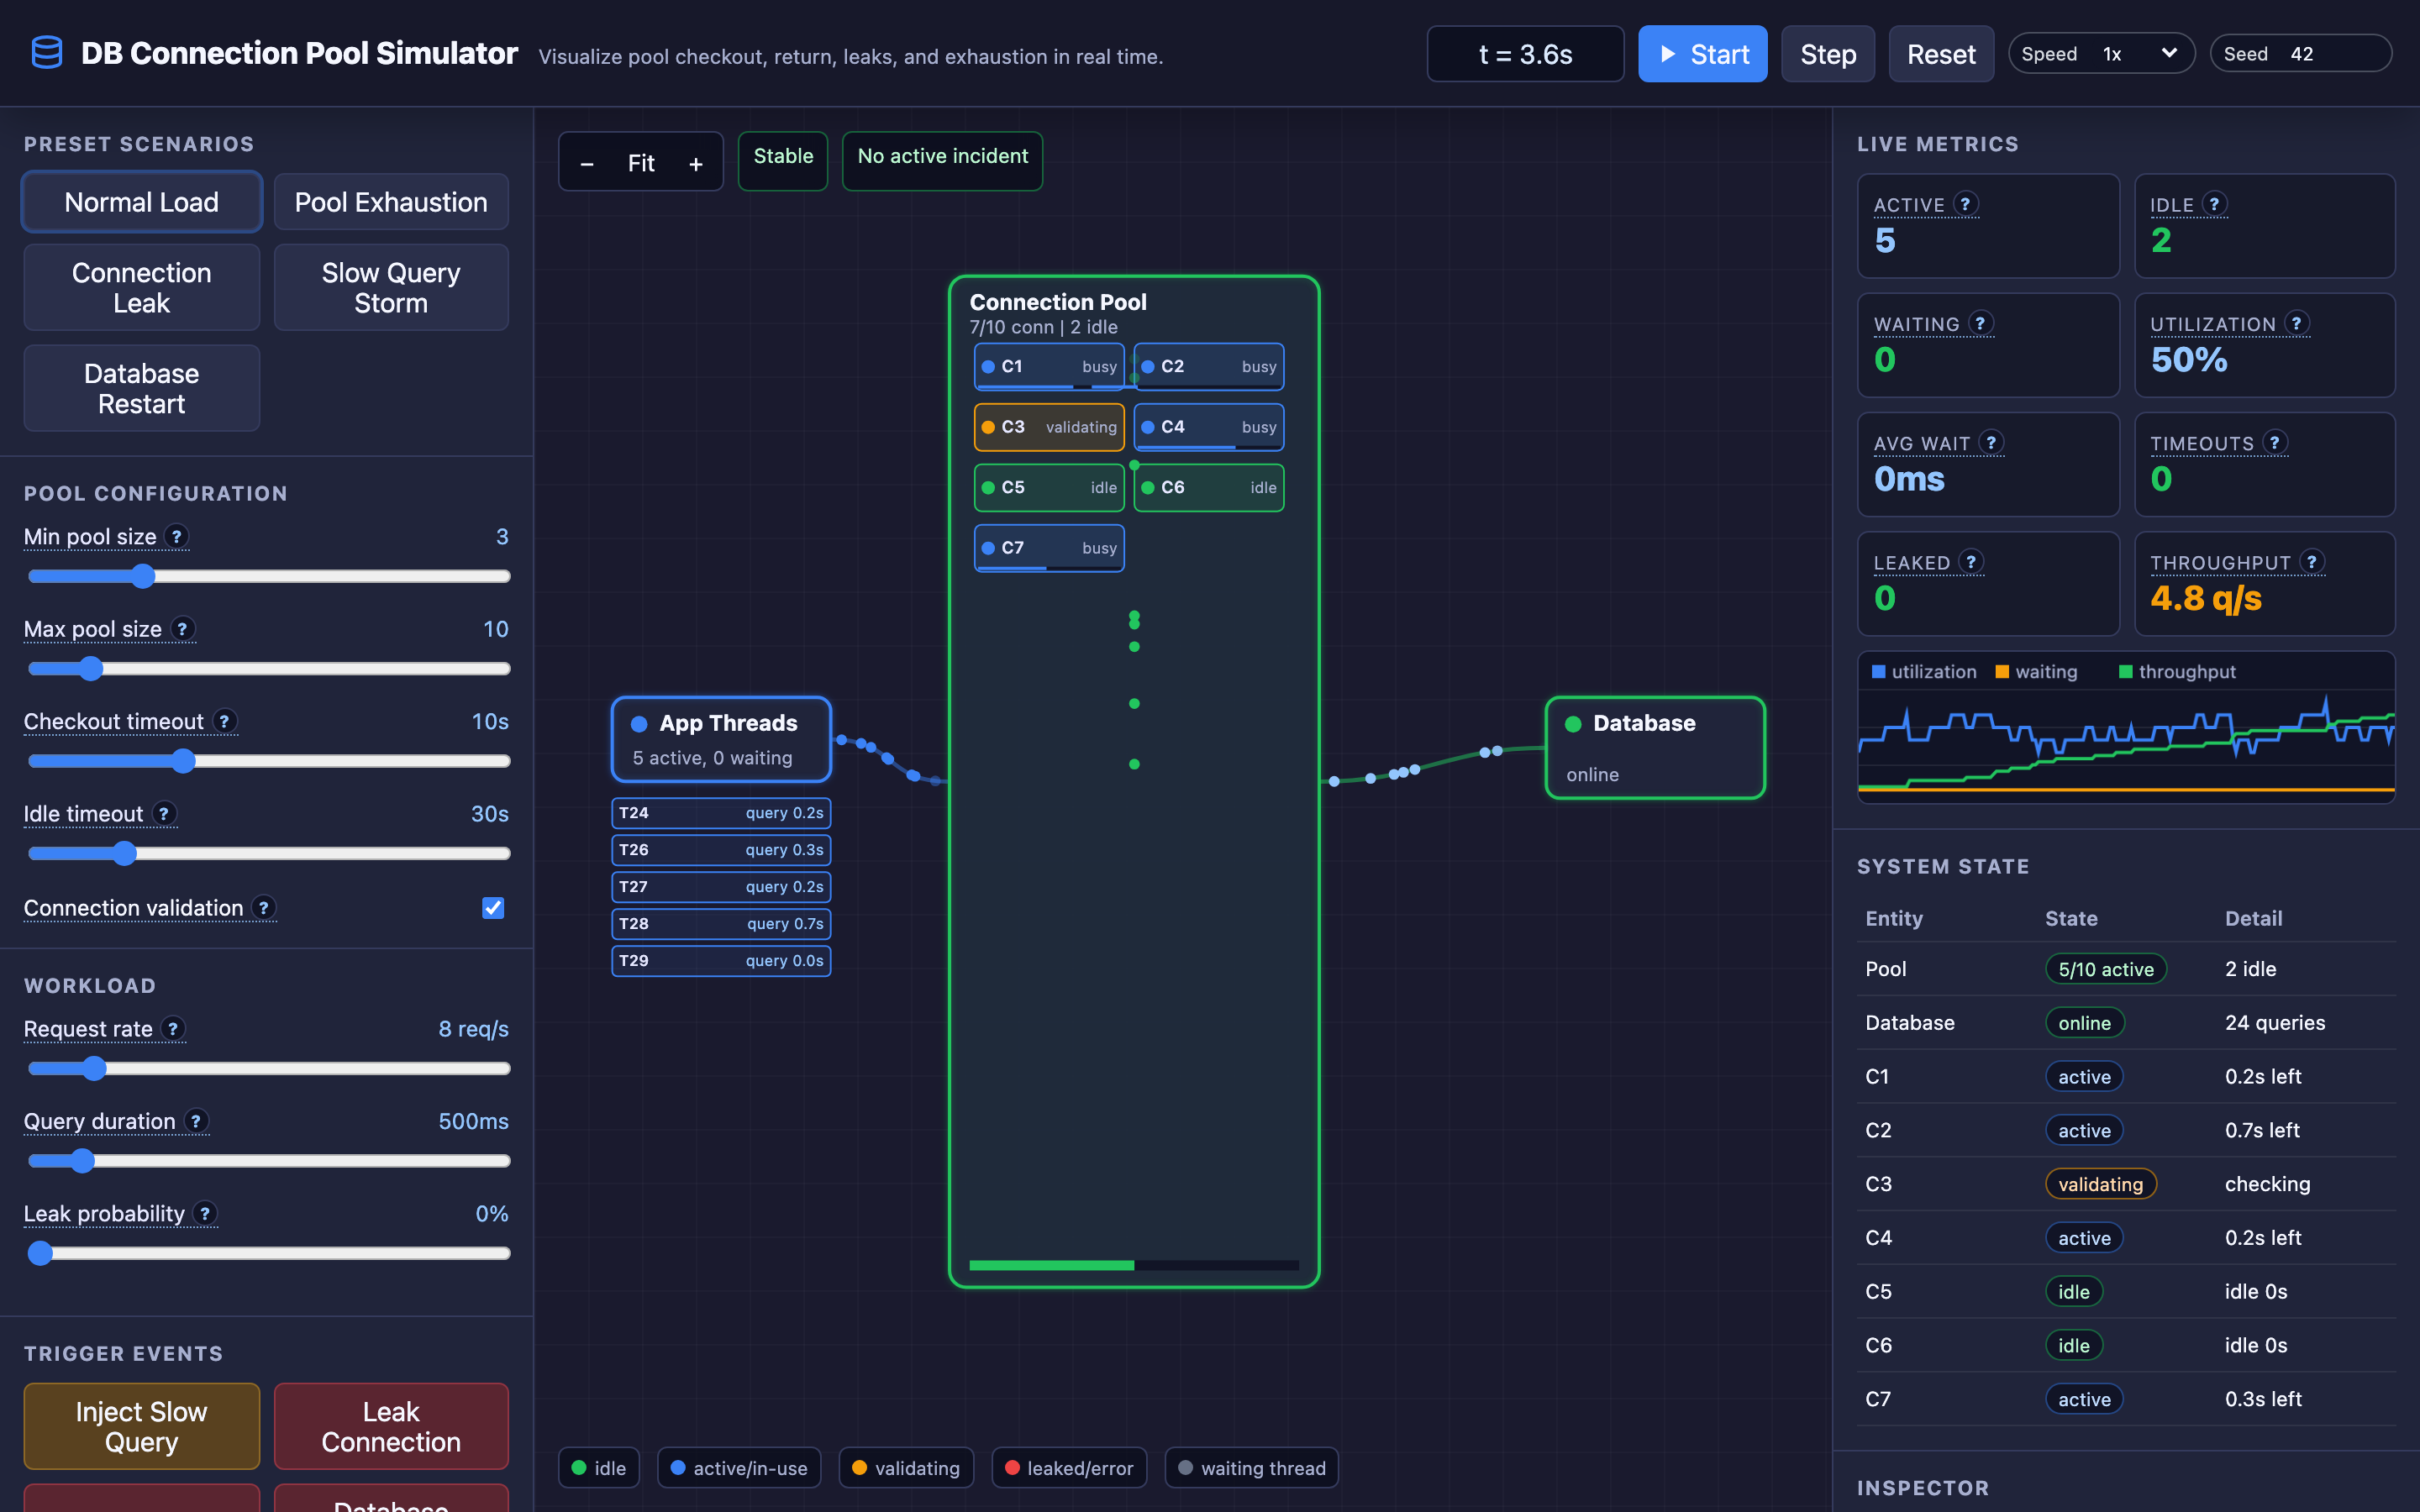
Task: Trigger Inject Slow Query event
Action: tap(142, 1426)
